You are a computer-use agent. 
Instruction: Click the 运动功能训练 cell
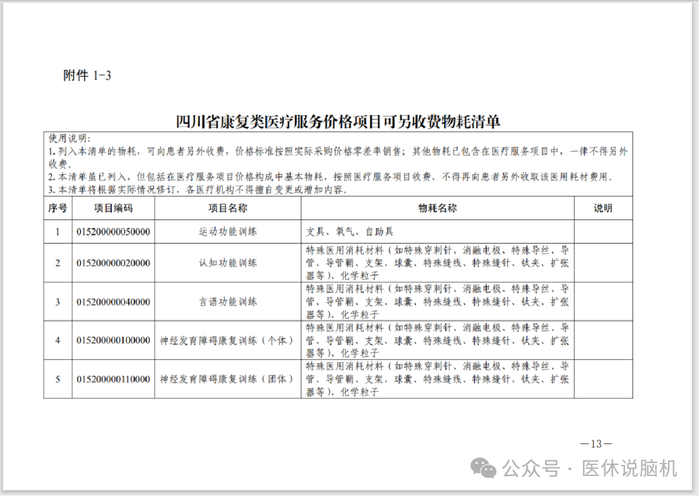pyautogui.click(x=228, y=232)
